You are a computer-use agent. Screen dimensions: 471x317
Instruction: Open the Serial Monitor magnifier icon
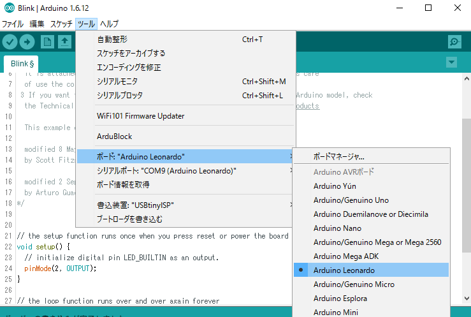pyautogui.click(x=454, y=41)
